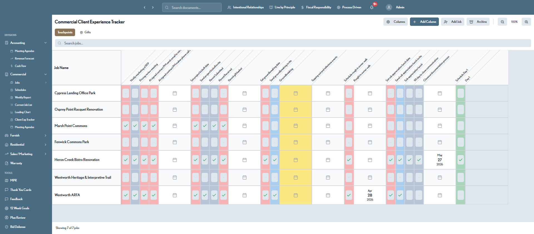This screenshot has width=534, height=234.
Task: Open the Admin user avatar
Action: tap(389, 8)
